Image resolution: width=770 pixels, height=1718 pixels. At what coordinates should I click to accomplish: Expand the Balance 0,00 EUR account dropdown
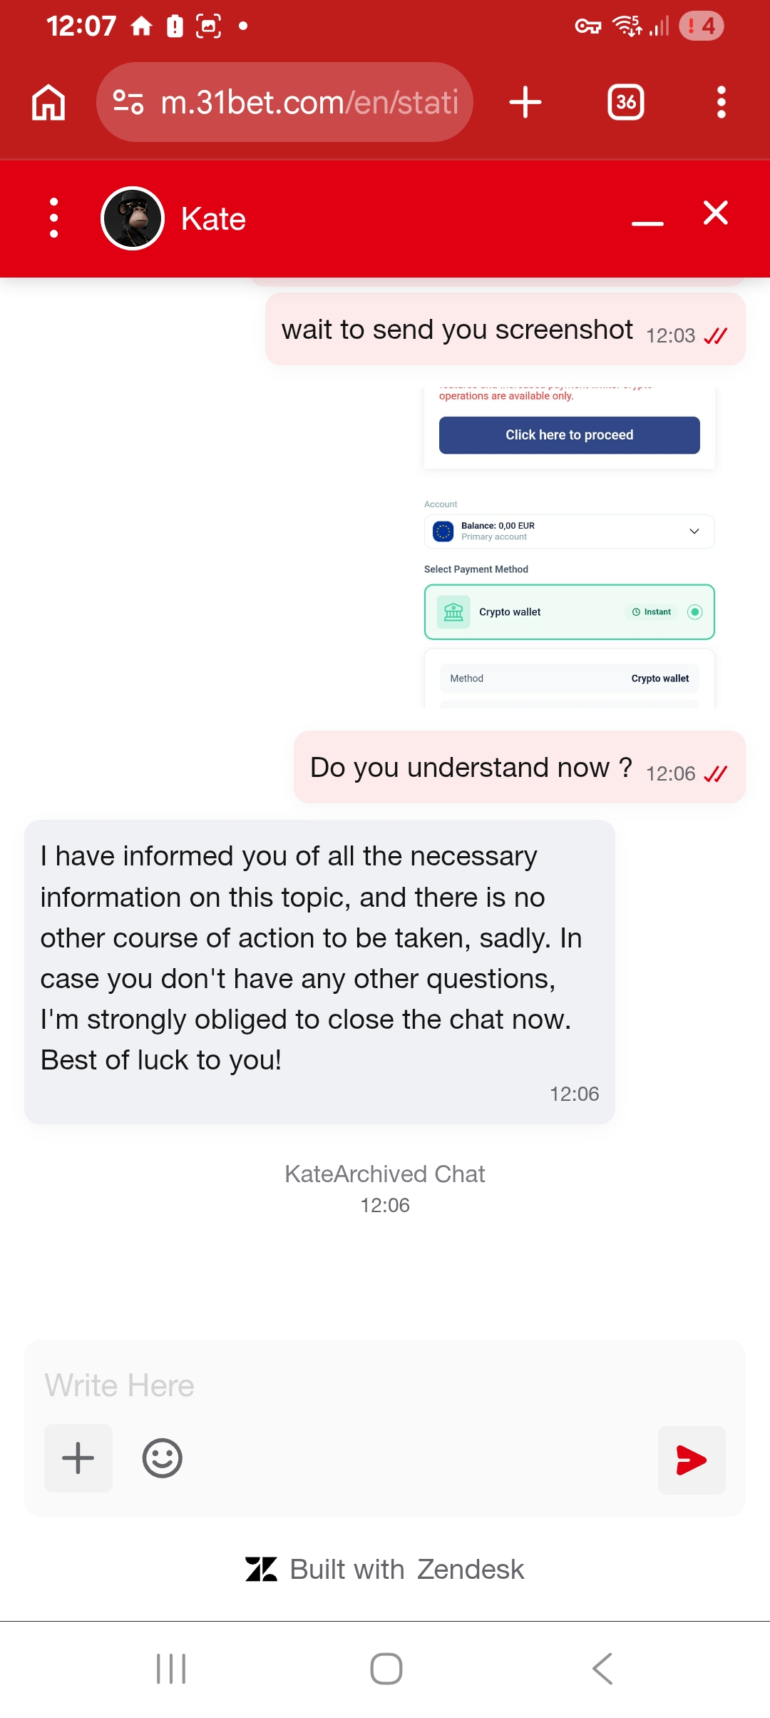coord(569,532)
